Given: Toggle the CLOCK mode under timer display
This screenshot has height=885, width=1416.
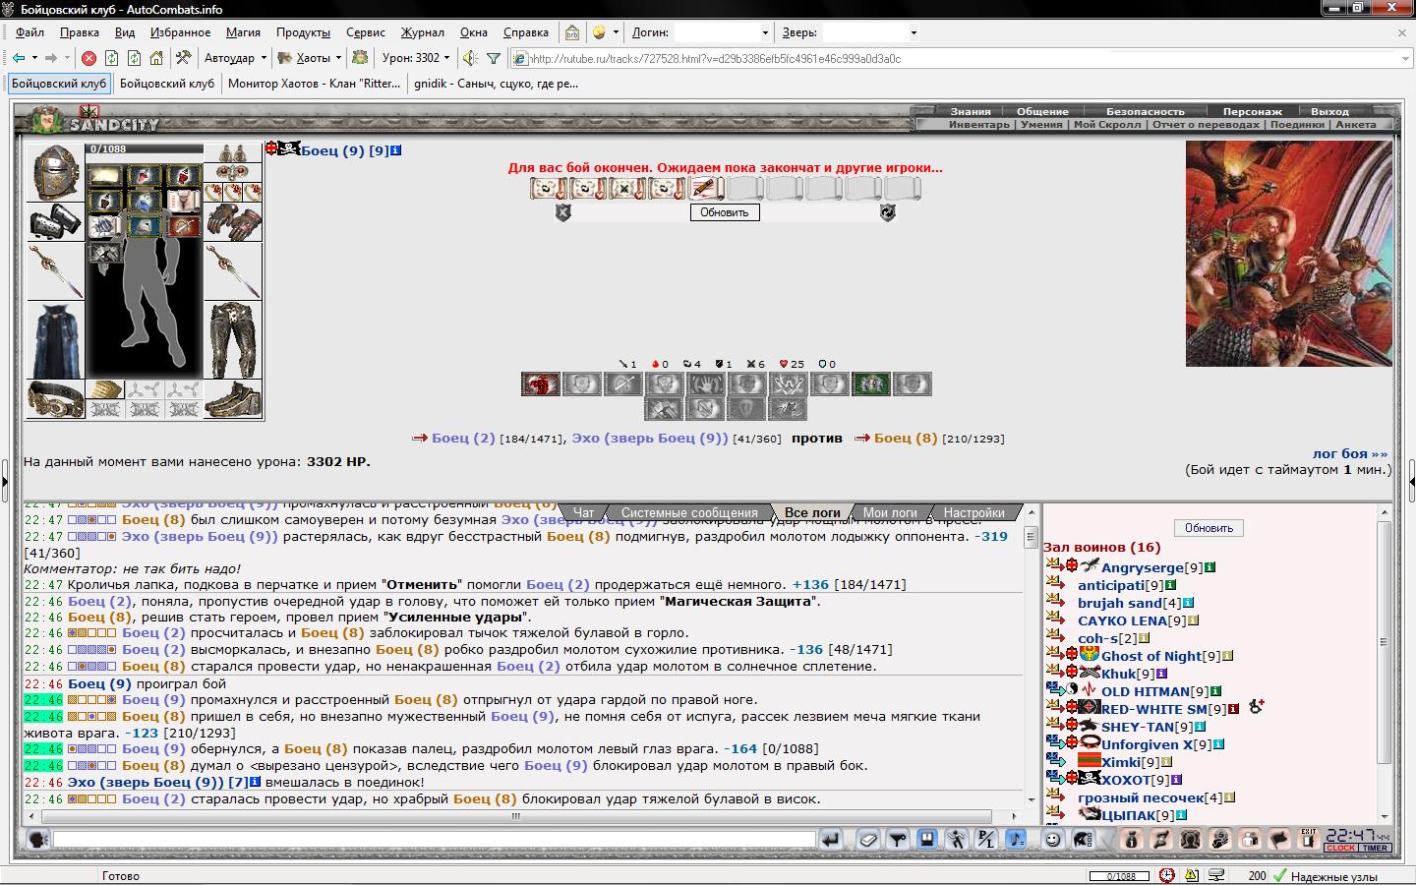Looking at the screenshot, I should pos(1340,848).
